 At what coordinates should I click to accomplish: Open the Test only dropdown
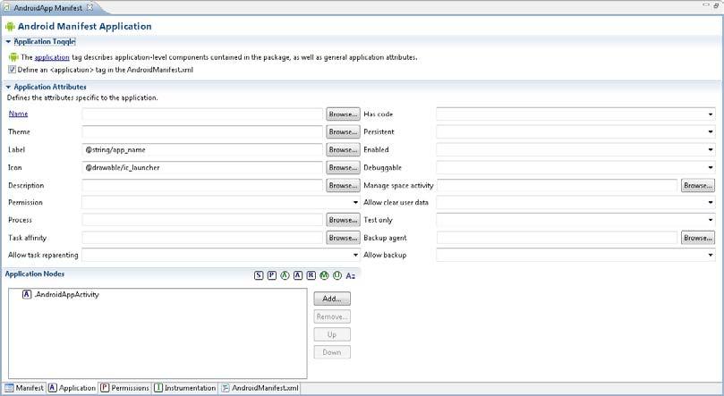tap(711, 220)
